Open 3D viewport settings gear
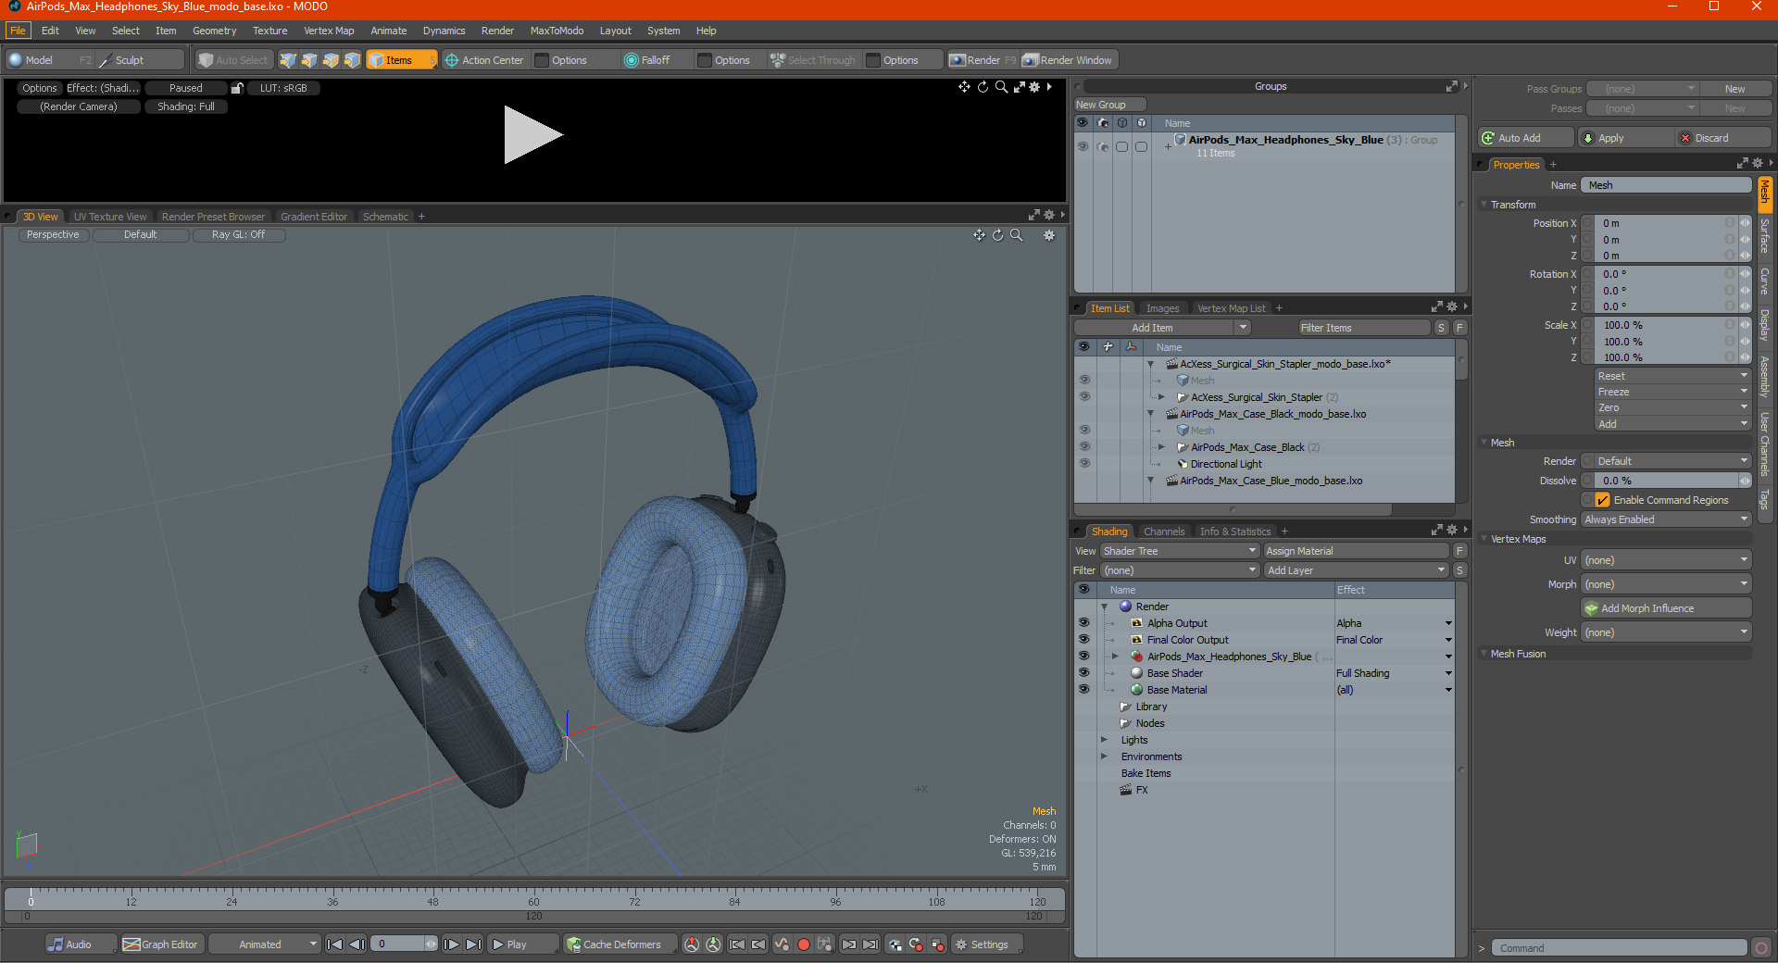This screenshot has height=963, width=1778. pos(1049,235)
